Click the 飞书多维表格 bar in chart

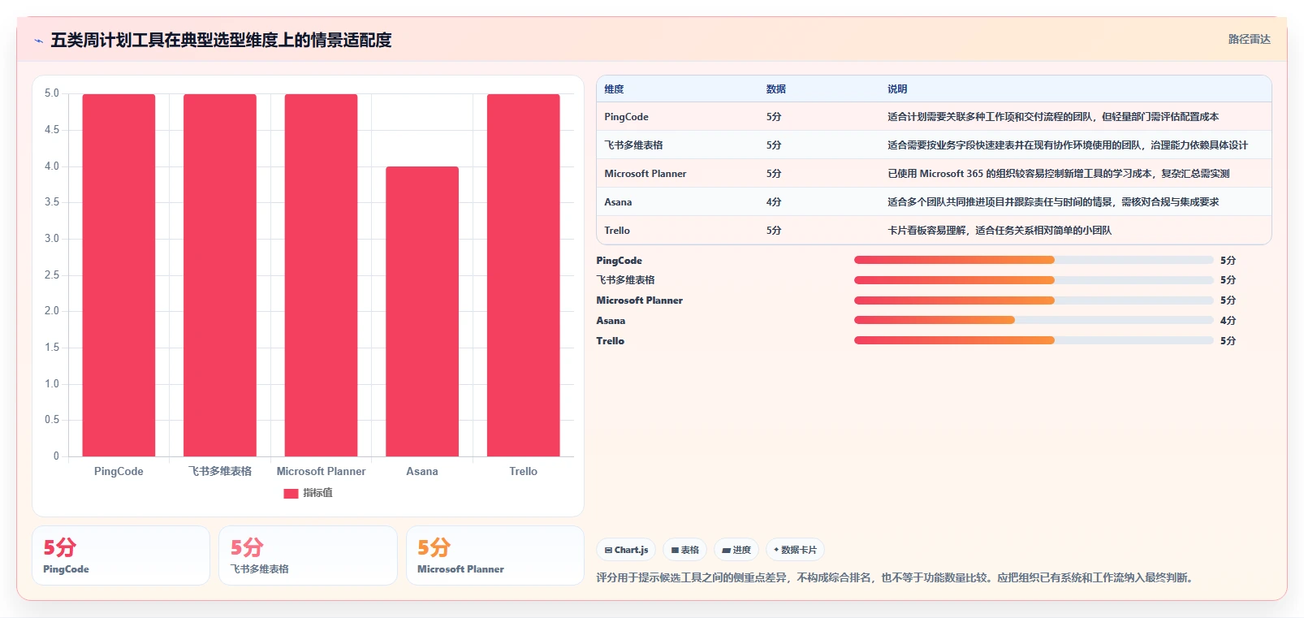(220, 275)
